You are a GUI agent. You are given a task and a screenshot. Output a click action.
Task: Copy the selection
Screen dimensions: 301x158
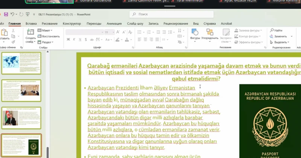[13, 36]
